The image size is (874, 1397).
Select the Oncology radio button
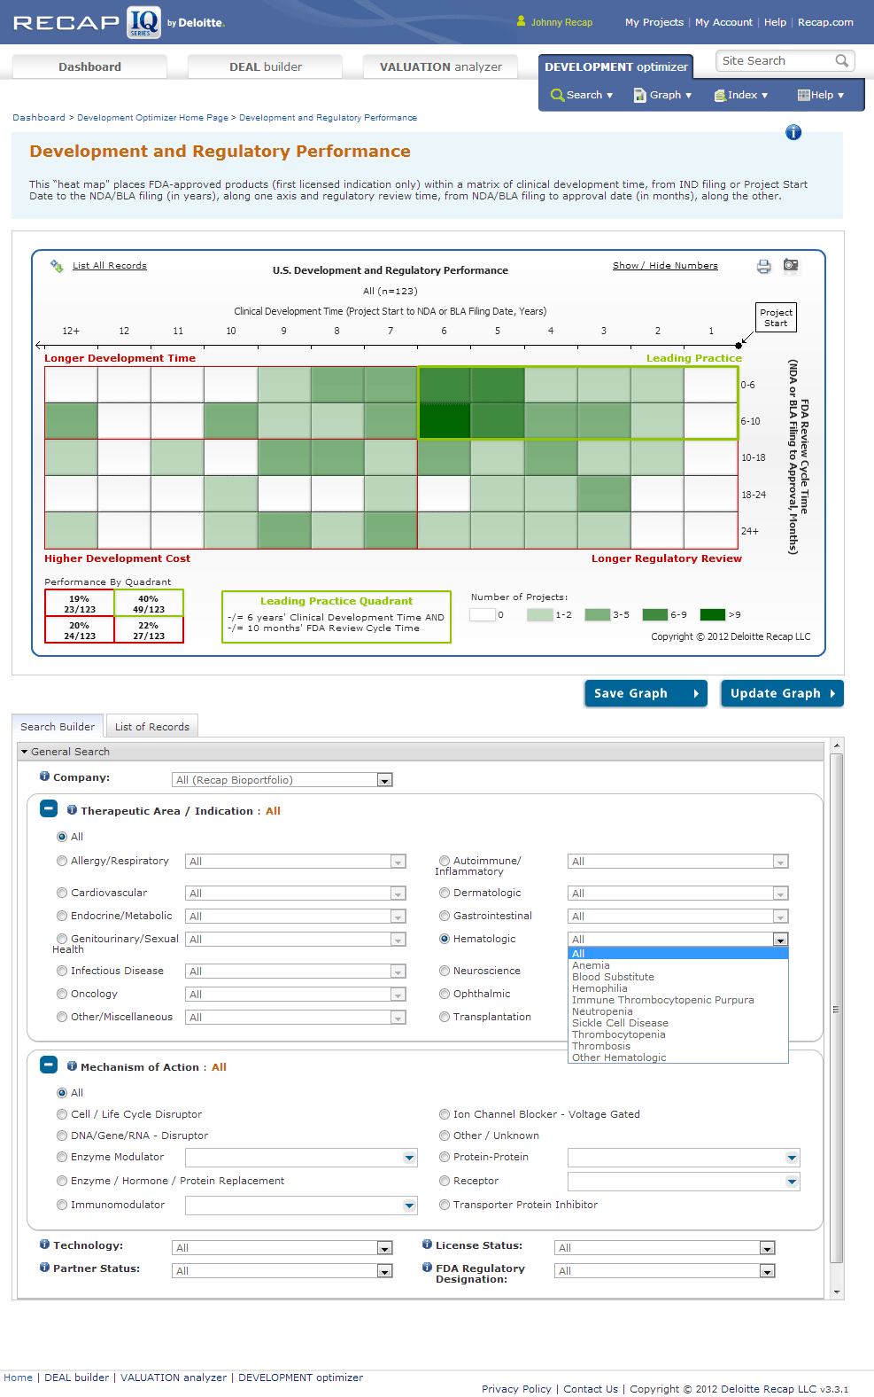(x=62, y=994)
